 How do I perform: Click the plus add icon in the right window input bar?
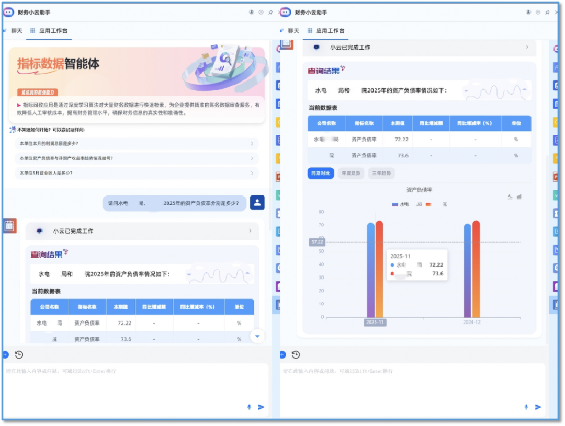pyautogui.click(x=283, y=355)
